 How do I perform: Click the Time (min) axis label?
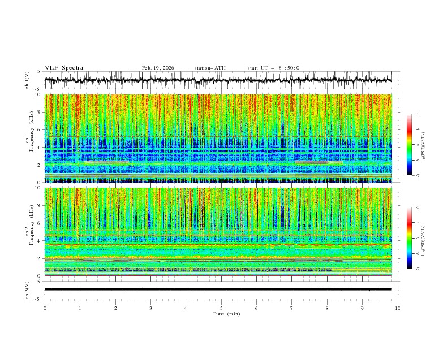[x=226, y=314]
